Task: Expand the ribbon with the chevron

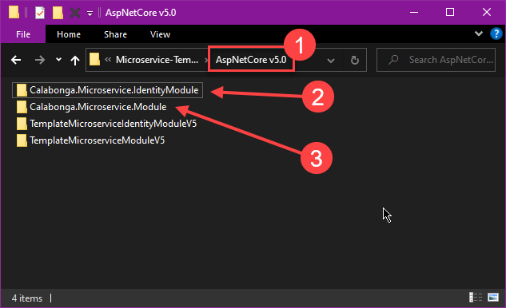Action: pyautogui.click(x=479, y=34)
